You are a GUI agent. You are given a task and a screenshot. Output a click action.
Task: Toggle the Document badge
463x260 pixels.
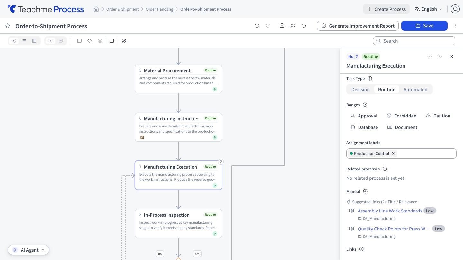pyautogui.click(x=402, y=127)
